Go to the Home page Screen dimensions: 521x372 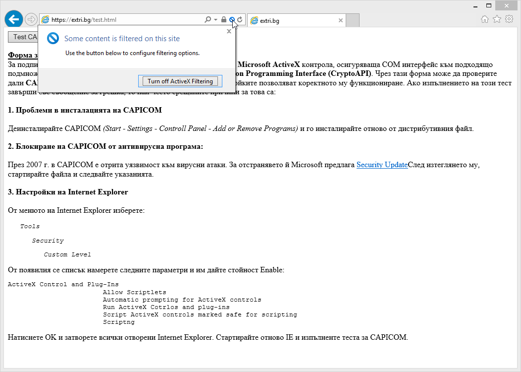point(485,19)
